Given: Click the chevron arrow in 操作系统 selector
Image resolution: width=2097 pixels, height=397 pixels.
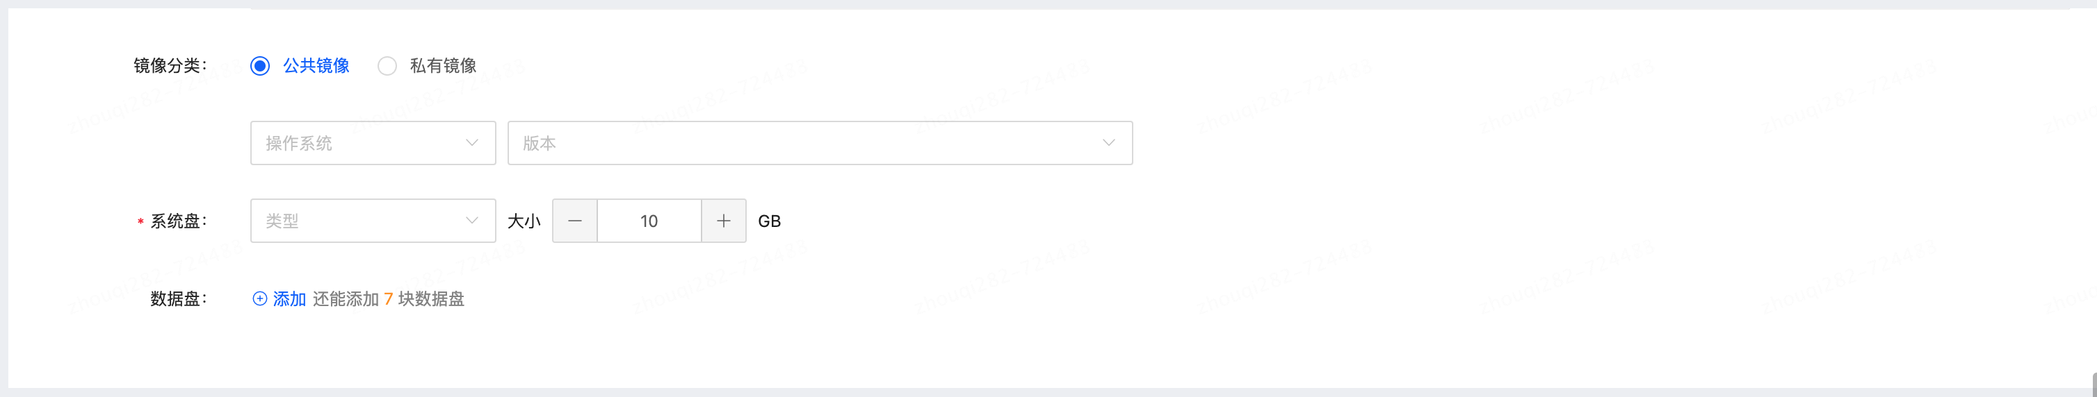Looking at the screenshot, I should tap(471, 143).
